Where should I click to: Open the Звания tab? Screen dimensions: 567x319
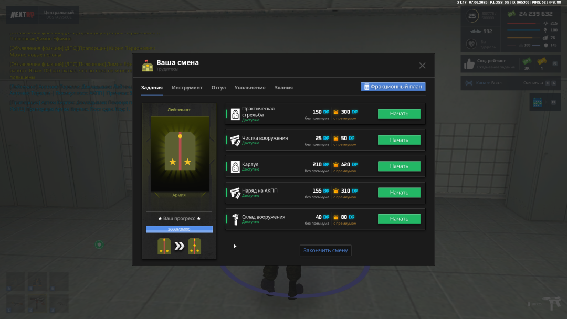(283, 88)
